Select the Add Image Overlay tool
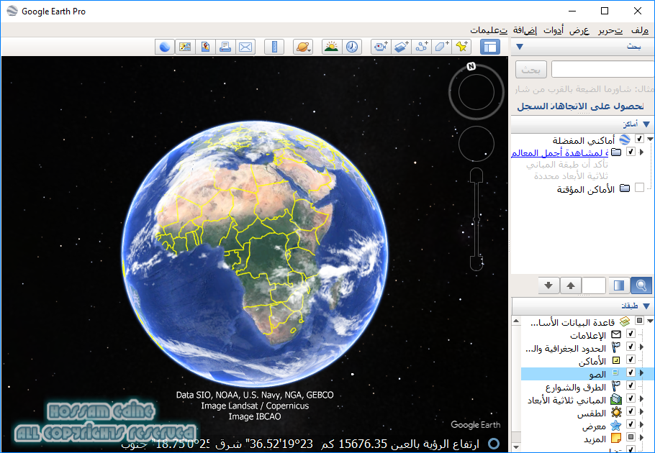This screenshot has height=453, width=655. (x=402, y=47)
